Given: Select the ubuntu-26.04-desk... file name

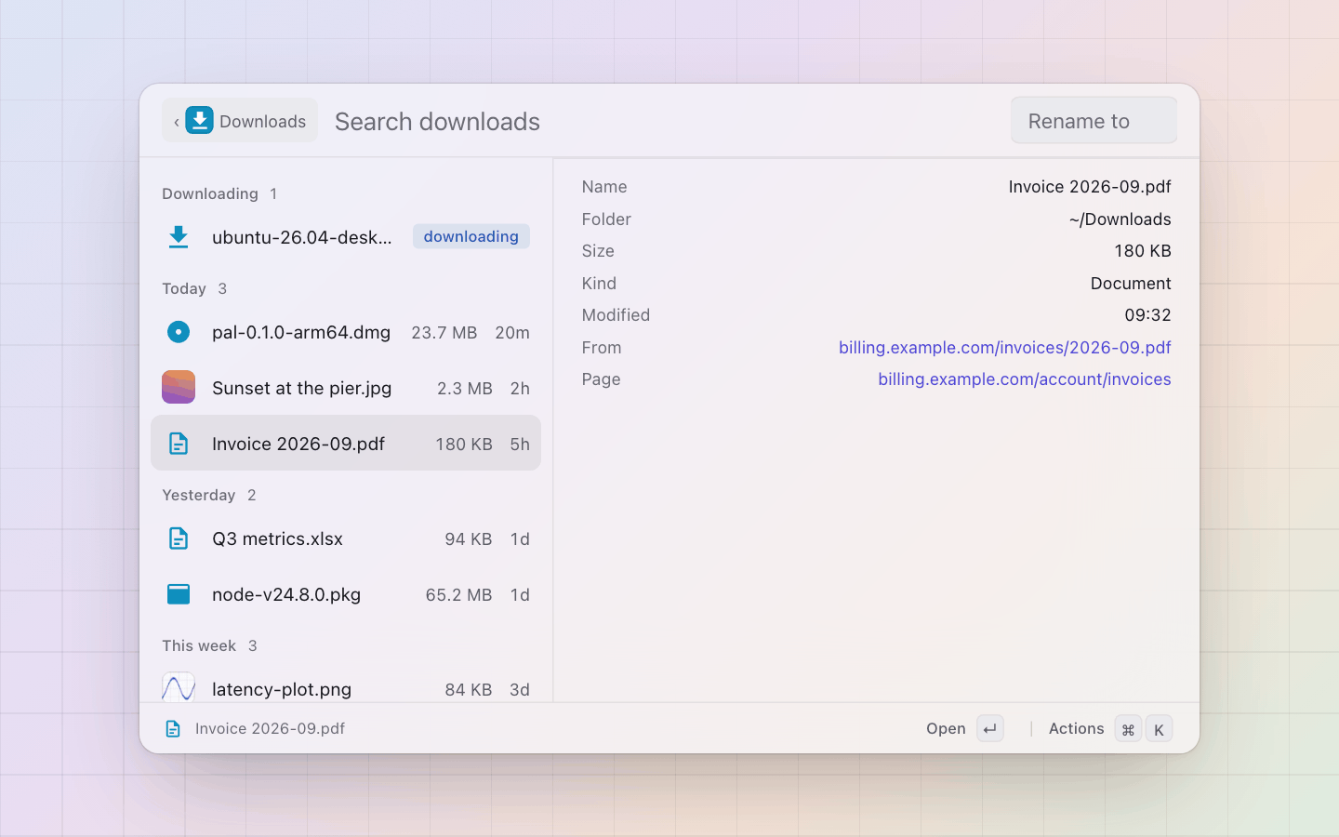Looking at the screenshot, I should (301, 237).
